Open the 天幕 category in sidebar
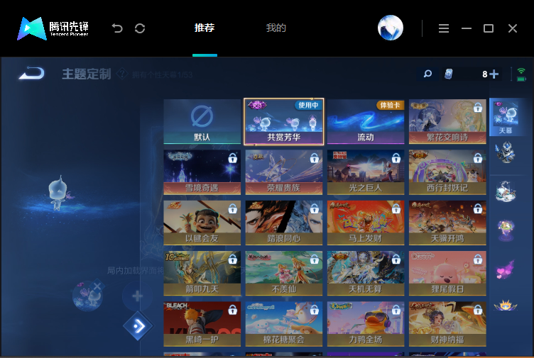Viewport: 534px width, 358px height. point(506,117)
